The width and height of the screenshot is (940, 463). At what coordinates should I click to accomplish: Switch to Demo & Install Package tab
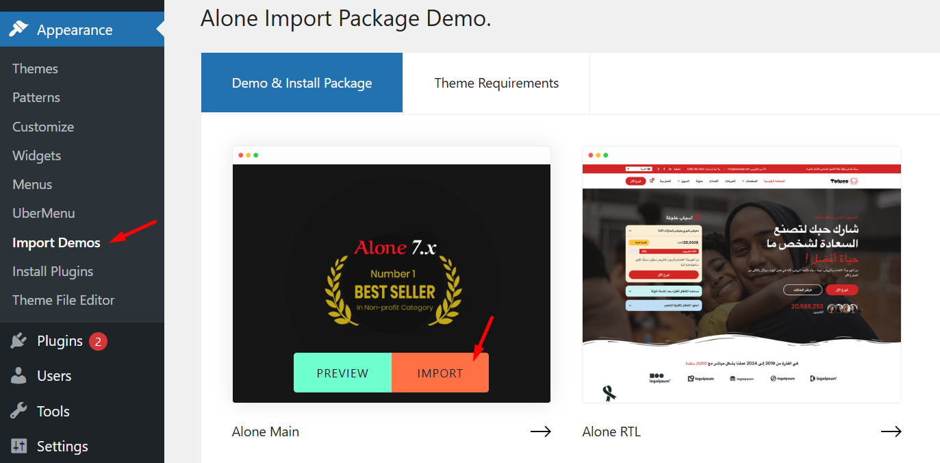click(302, 83)
